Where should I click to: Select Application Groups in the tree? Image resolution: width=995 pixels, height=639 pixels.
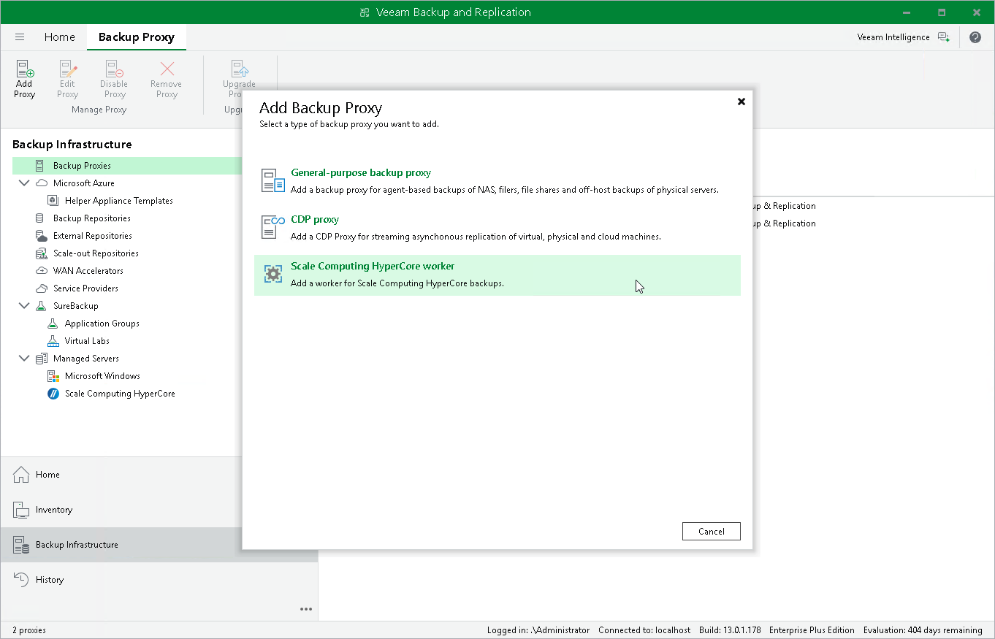[102, 324]
